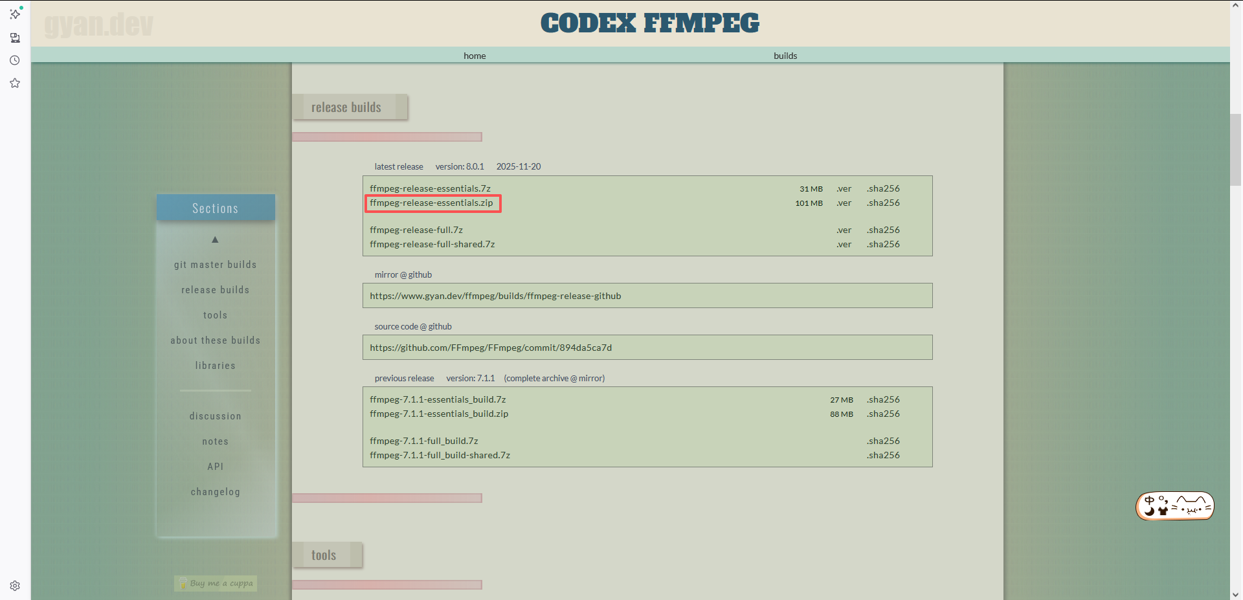Open .ver for ffmpeg-release-full.7z
1243x600 pixels.
[x=844, y=230]
